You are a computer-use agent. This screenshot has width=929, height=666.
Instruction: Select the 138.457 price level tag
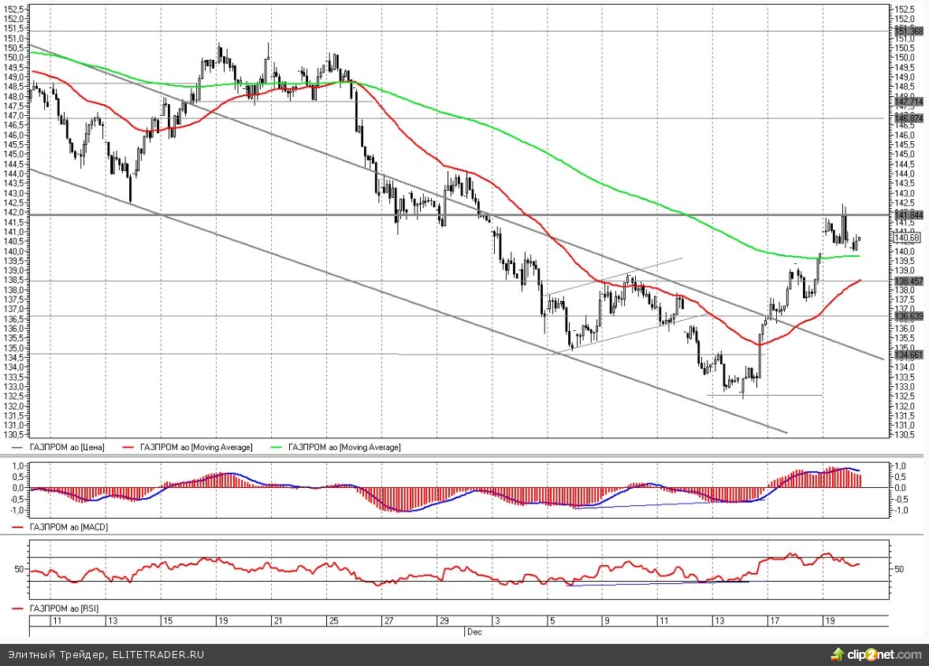908,281
